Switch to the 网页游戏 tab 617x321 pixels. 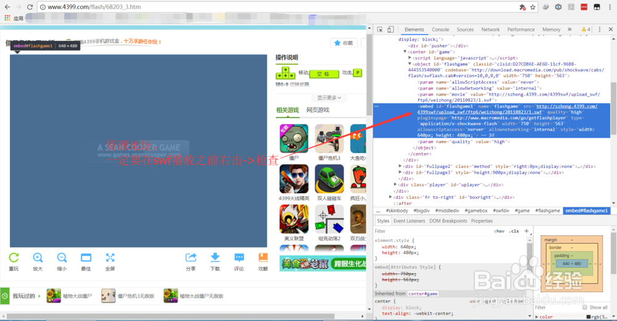pyautogui.click(x=318, y=110)
